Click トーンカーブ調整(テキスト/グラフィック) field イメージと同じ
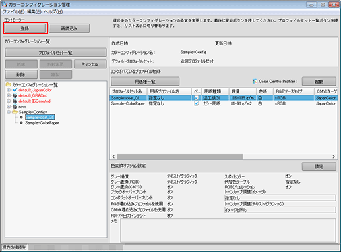This screenshot has width=341, height=252. pos(280,210)
